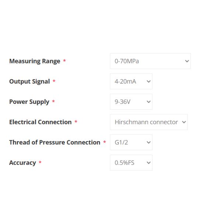Open the Power Supply 9-36V dropdown

click(x=131, y=102)
